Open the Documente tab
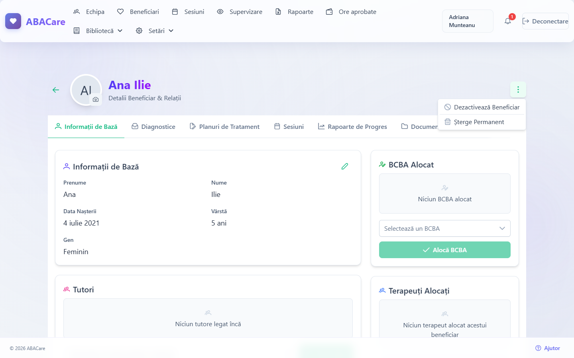The width and height of the screenshot is (574, 358). coord(420,126)
